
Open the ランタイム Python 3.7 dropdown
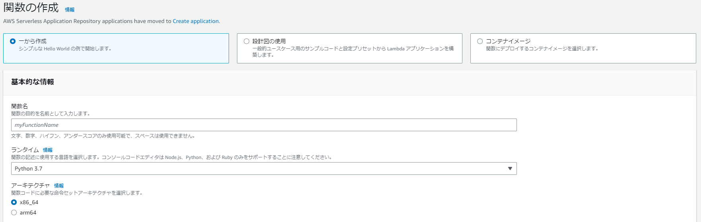(x=264, y=168)
